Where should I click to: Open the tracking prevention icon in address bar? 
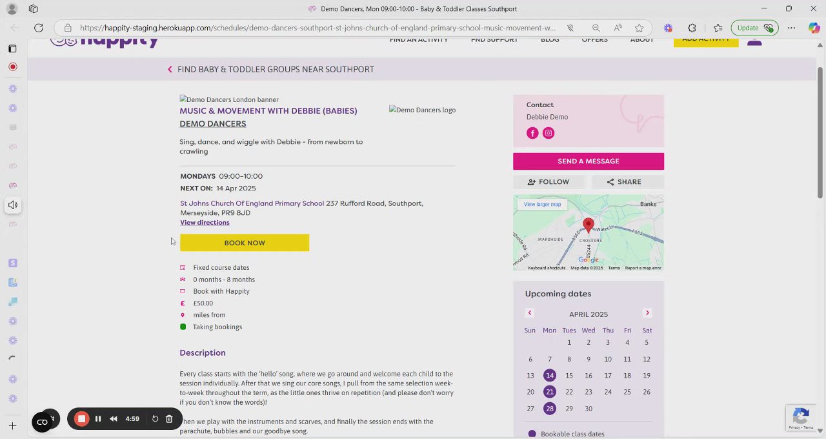pyautogui.click(x=570, y=28)
